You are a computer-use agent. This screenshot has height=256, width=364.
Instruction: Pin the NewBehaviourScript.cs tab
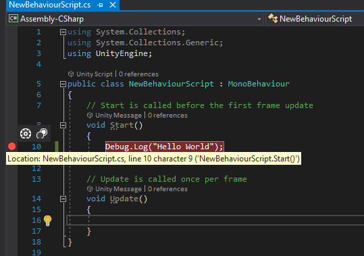coord(100,5)
